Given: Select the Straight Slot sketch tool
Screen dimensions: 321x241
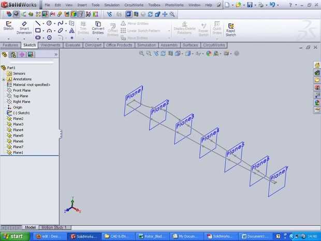Looking at the screenshot, I should pos(38,37).
